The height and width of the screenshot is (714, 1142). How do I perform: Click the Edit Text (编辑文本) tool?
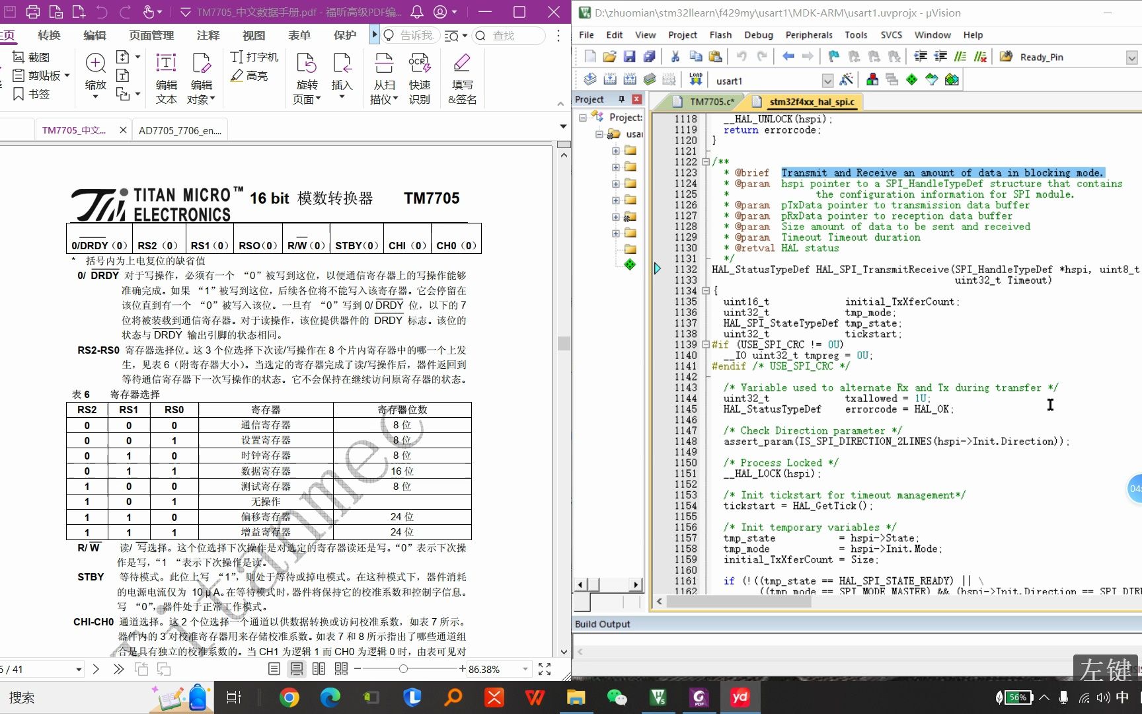pyautogui.click(x=166, y=79)
